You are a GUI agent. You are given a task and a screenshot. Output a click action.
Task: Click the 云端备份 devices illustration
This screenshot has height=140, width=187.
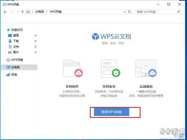(146, 69)
